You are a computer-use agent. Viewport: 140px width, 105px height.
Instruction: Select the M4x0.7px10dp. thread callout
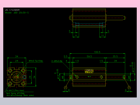point(36,61)
